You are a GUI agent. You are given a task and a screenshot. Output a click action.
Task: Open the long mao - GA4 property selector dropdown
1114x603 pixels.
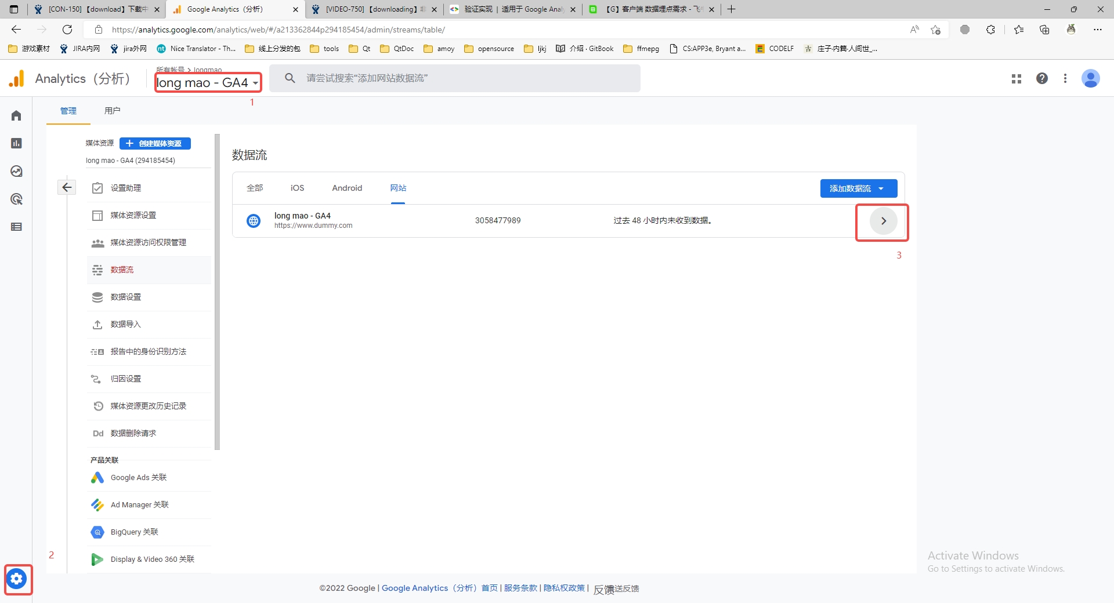pyautogui.click(x=208, y=82)
